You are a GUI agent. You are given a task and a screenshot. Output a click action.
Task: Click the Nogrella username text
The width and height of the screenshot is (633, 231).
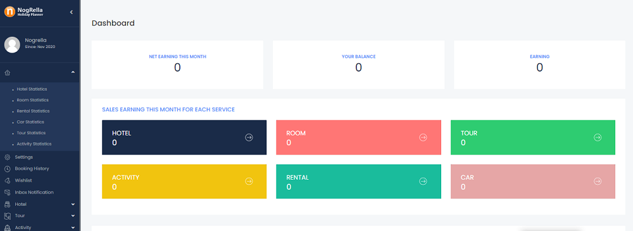(x=35, y=40)
